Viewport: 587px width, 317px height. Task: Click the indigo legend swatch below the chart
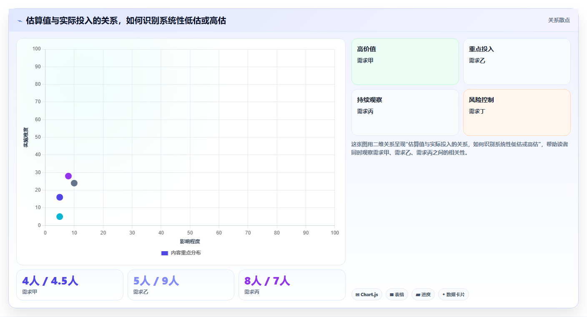(x=165, y=253)
